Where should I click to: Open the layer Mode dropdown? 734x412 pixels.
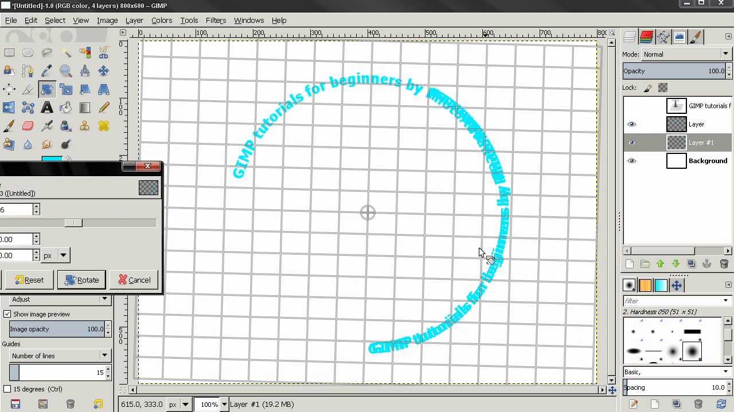tap(685, 54)
